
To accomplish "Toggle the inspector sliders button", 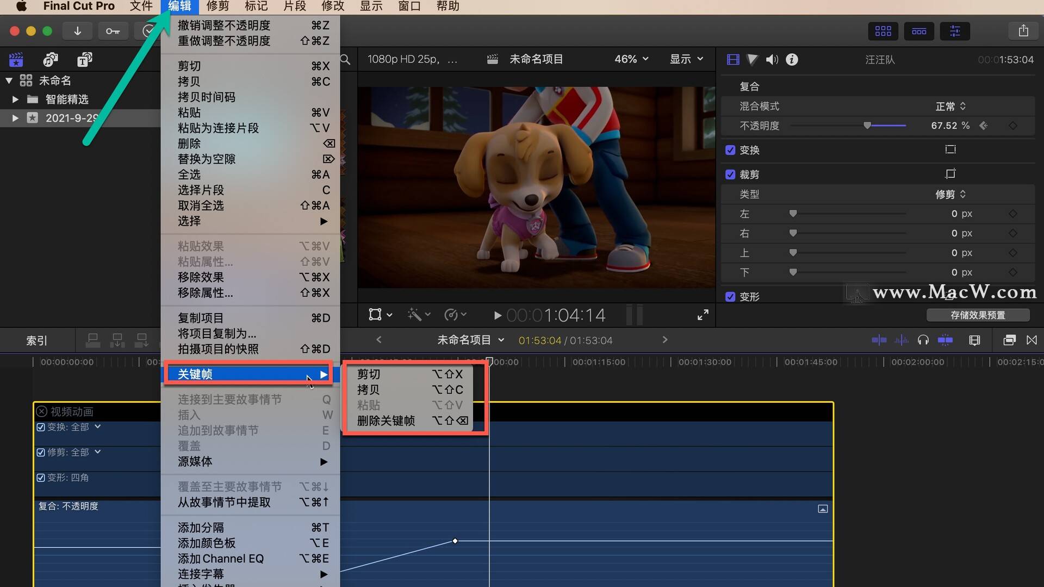I will 955,31.
